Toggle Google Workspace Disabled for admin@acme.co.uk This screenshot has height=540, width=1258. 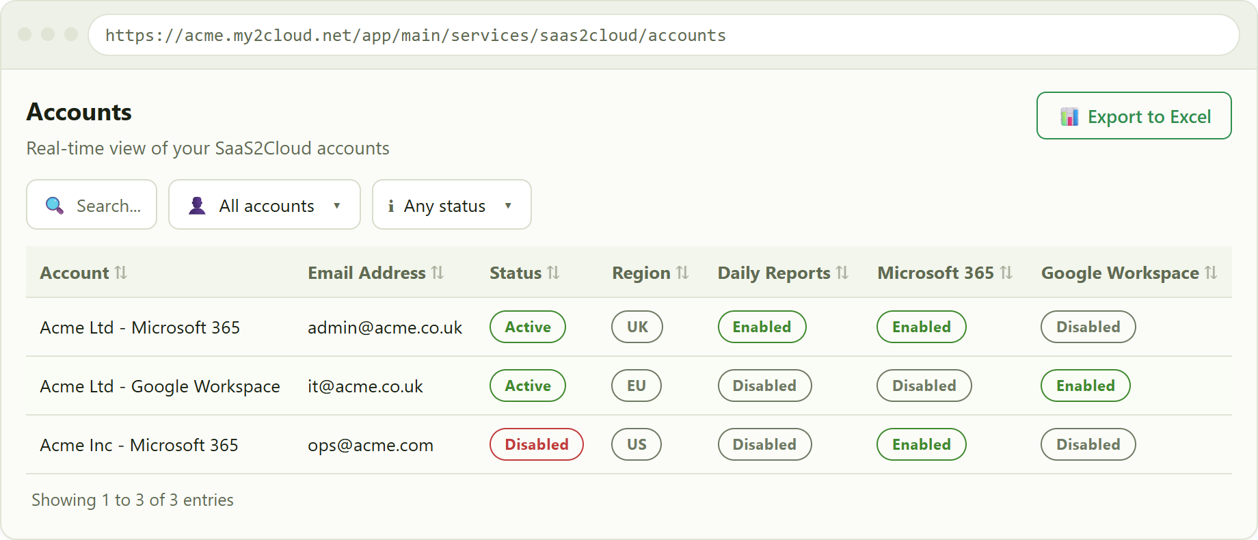coord(1088,327)
